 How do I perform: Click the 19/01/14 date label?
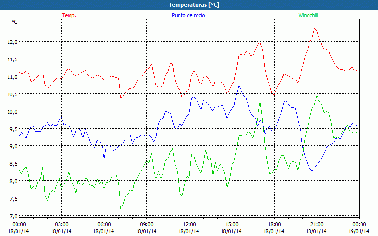[x=359, y=231]
